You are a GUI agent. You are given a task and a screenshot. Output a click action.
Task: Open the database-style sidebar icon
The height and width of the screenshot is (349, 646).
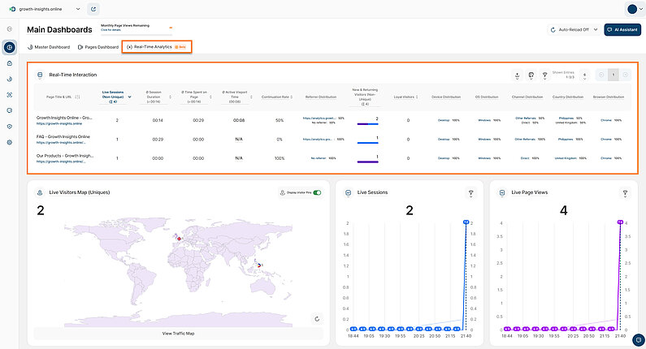point(10,110)
